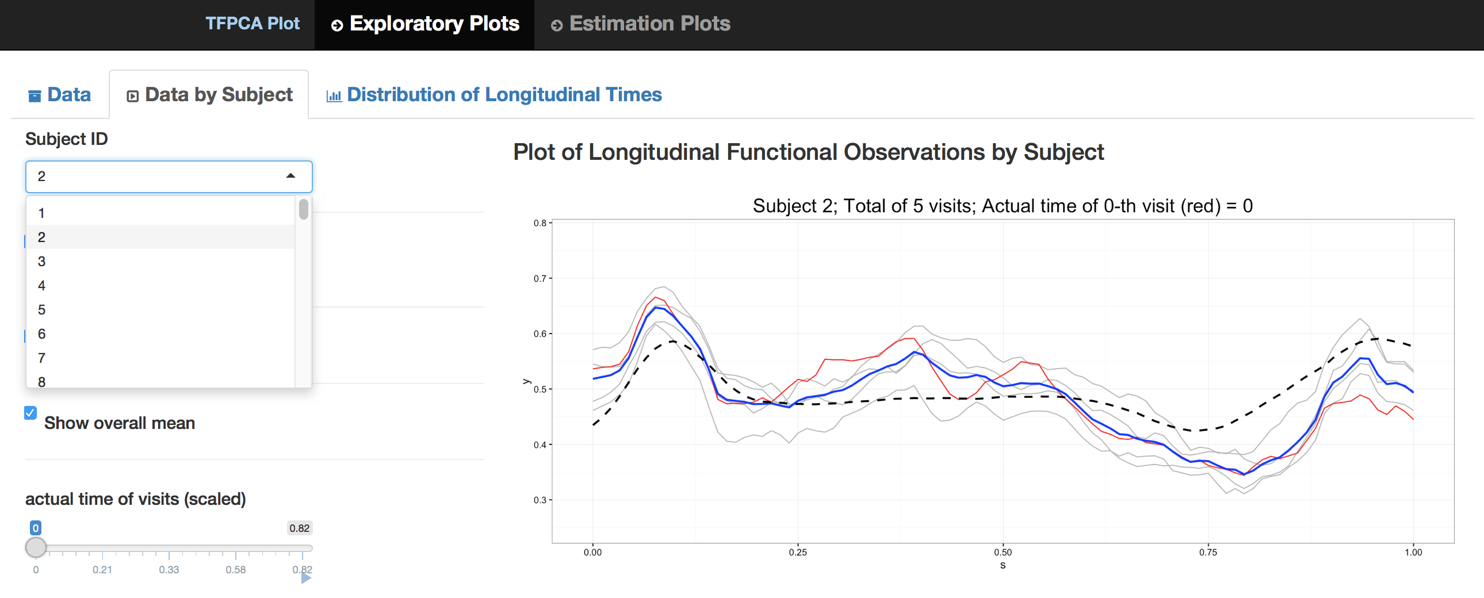1484x598 pixels.
Task: Click the arrow icon beside Estimation Plots
Action: (557, 25)
